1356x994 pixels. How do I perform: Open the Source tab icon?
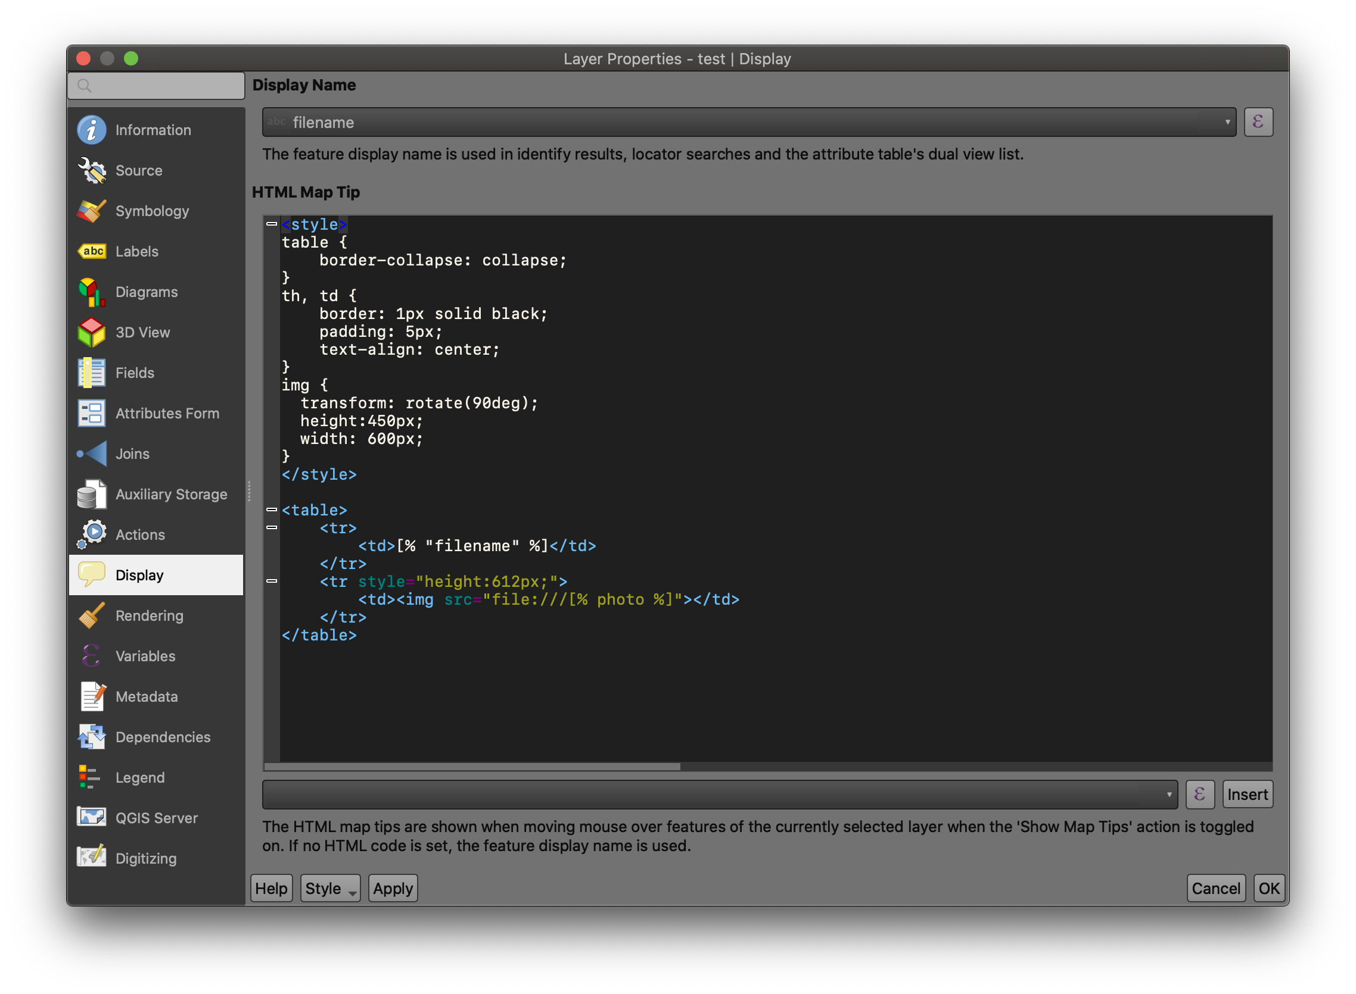(x=92, y=170)
